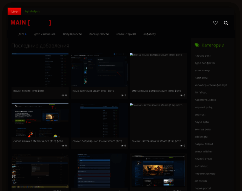Sort by дате

[22, 34]
